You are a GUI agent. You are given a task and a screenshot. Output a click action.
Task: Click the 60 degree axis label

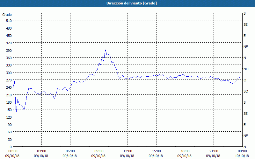[10, 132]
